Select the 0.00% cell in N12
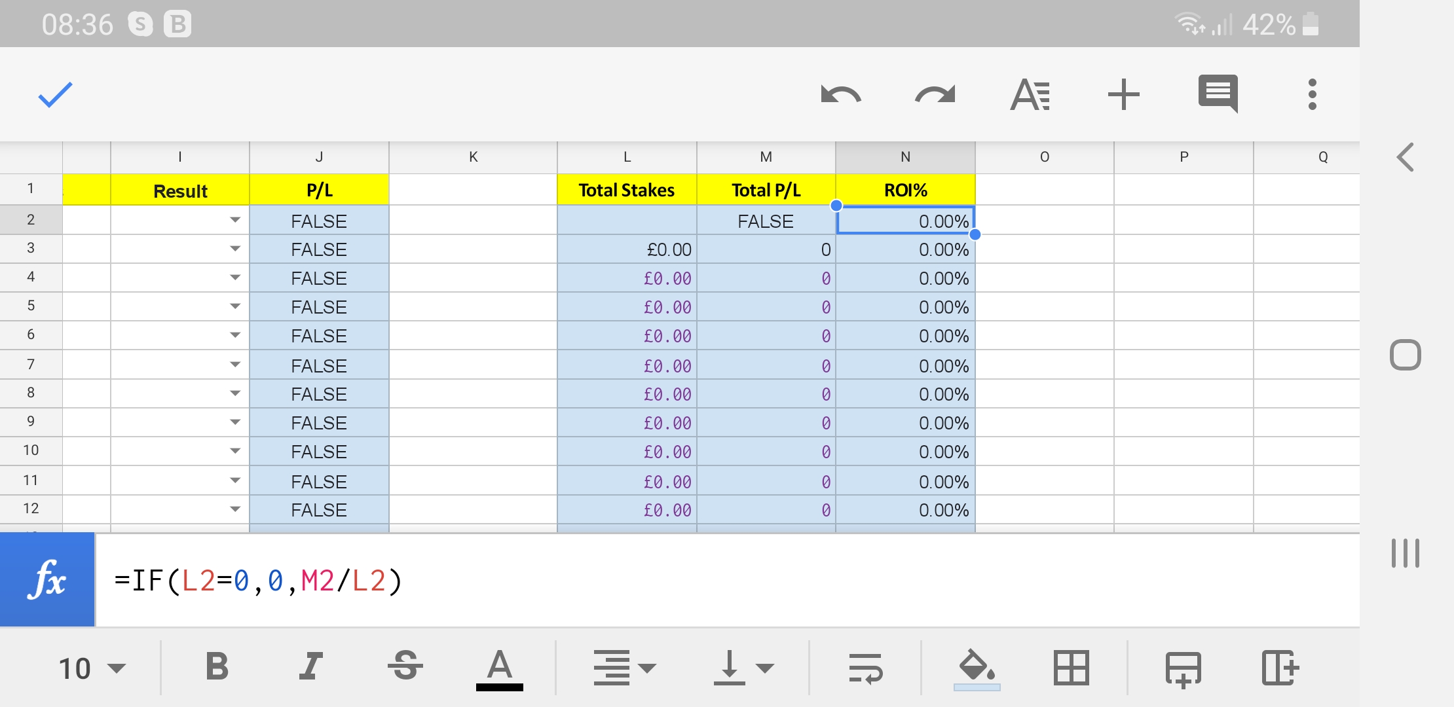Viewport: 1454px width, 707px height. (x=905, y=510)
